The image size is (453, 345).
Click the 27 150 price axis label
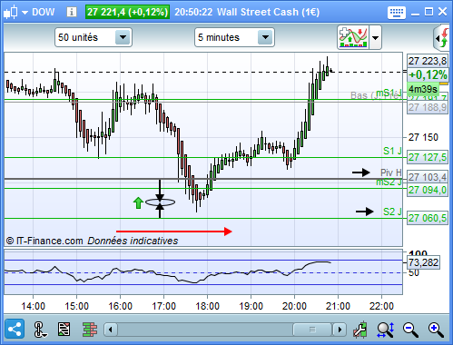(x=423, y=137)
